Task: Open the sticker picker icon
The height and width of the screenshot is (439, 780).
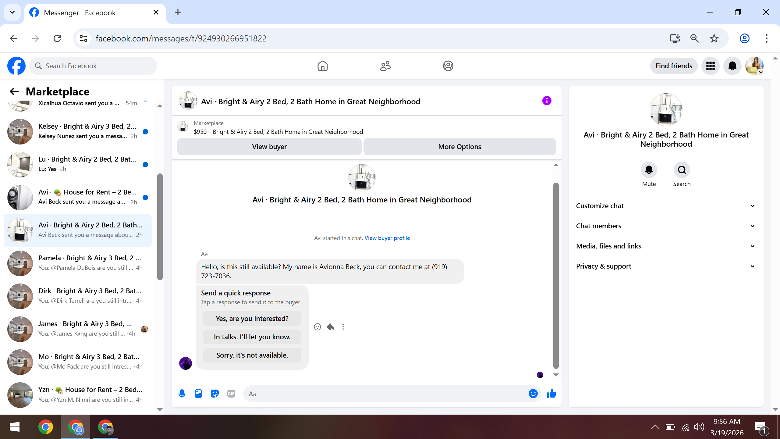Action: point(215,394)
